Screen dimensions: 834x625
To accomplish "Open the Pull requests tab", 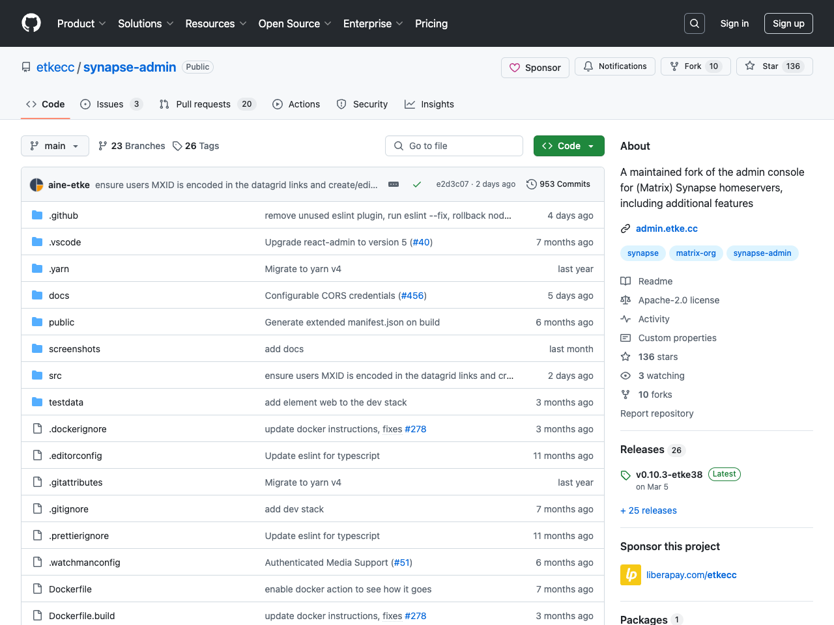I will click(207, 104).
